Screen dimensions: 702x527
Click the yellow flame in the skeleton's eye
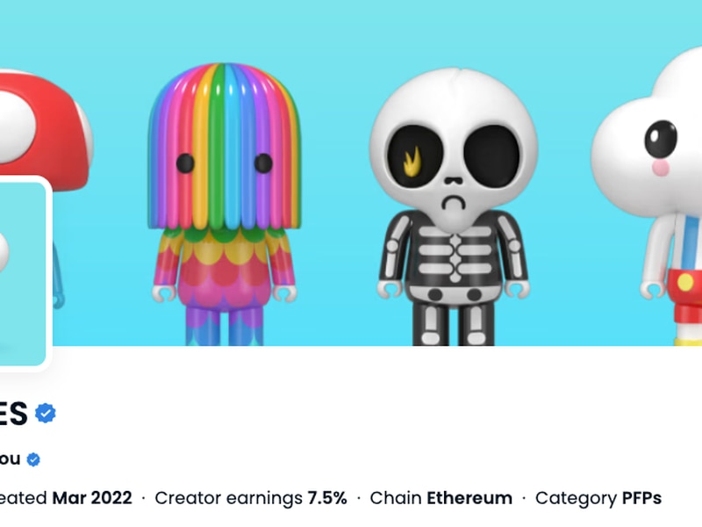tap(412, 162)
